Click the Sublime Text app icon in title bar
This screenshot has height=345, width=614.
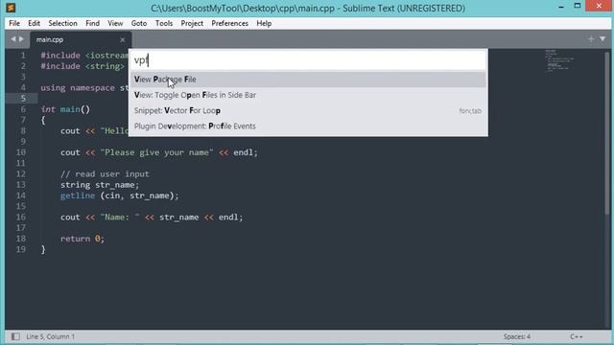(x=11, y=8)
